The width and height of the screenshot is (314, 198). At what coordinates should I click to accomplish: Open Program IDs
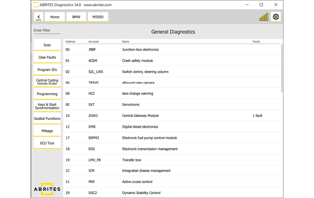[x=47, y=70]
